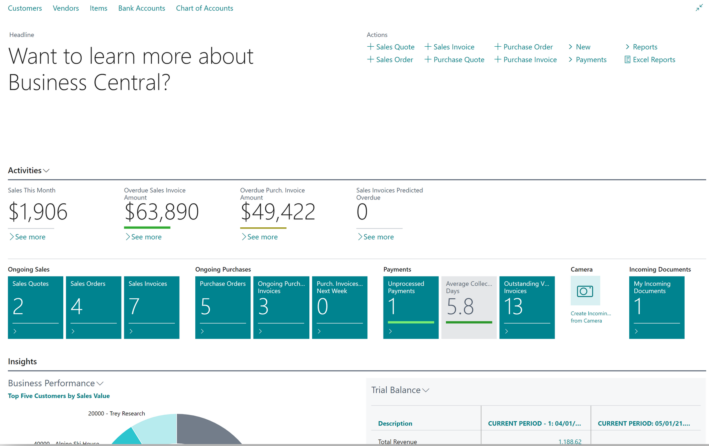Screen dimensions: 709x446
Task: Click arrow on My Incoming Documents tile
Action: [636, 331]
